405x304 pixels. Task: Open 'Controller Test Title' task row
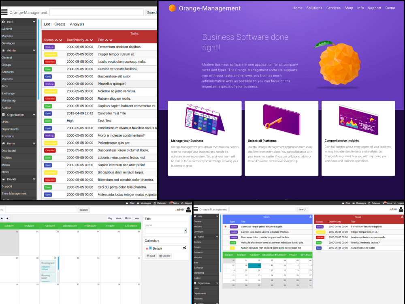(100, 113)
